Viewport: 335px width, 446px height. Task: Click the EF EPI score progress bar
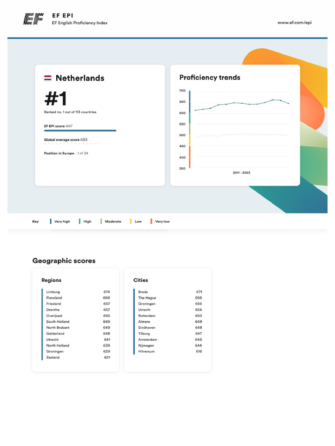click(80, 130)
